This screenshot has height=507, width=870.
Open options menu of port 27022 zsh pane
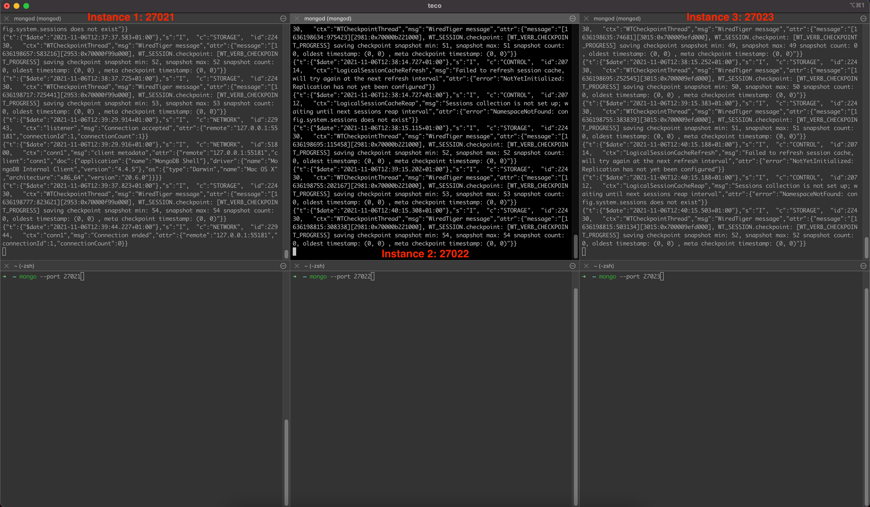[572, 266]
